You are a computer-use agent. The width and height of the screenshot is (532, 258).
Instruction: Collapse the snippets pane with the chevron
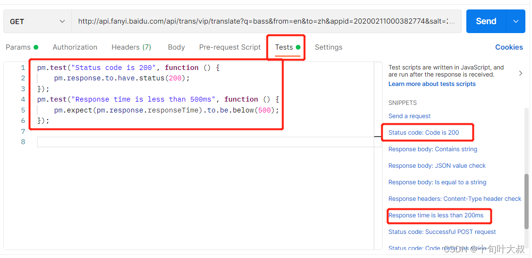(x=521, y=73)
